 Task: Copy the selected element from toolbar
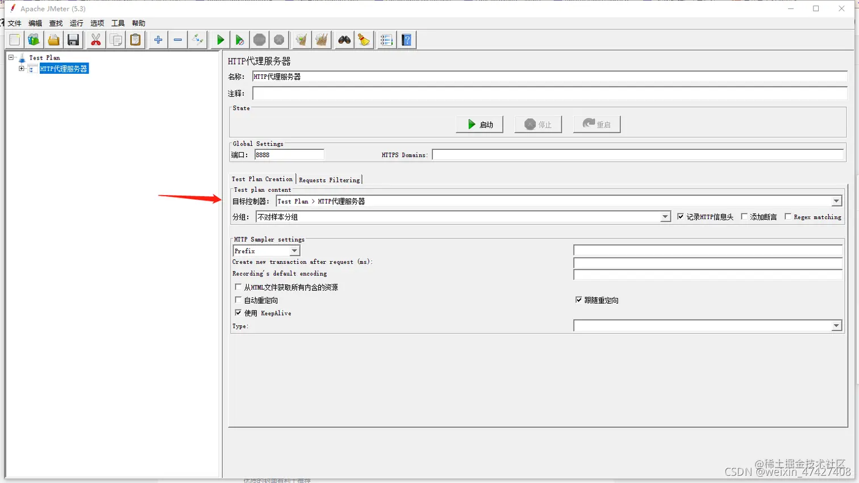pyautogui.click(x=116, y=40)
